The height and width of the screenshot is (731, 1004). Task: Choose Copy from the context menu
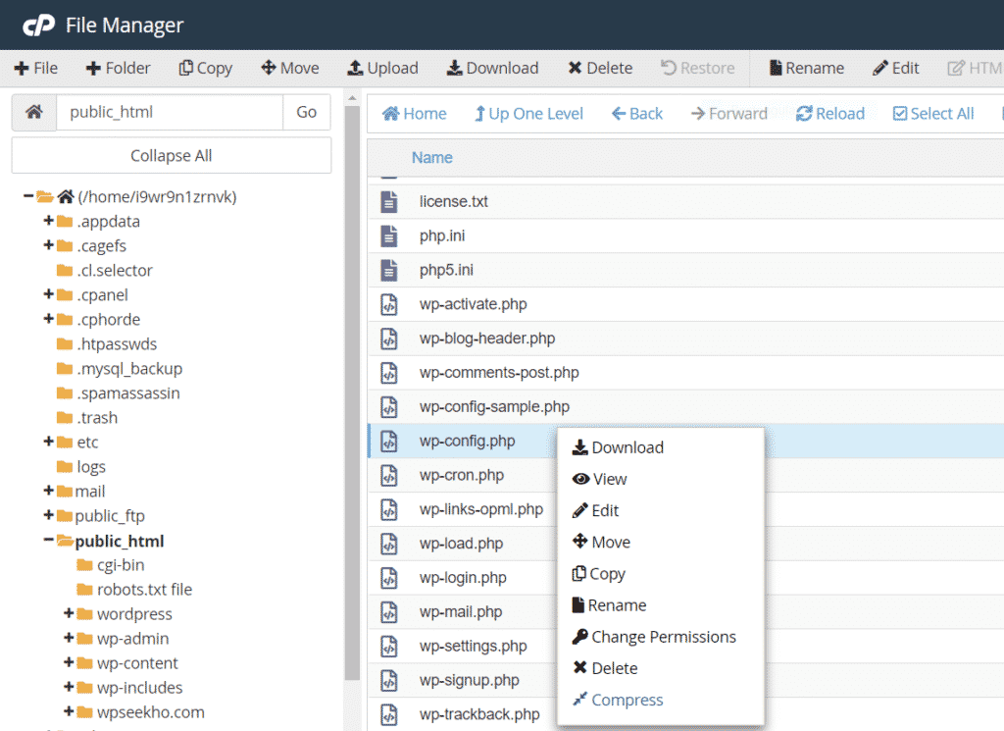(599, 574)
